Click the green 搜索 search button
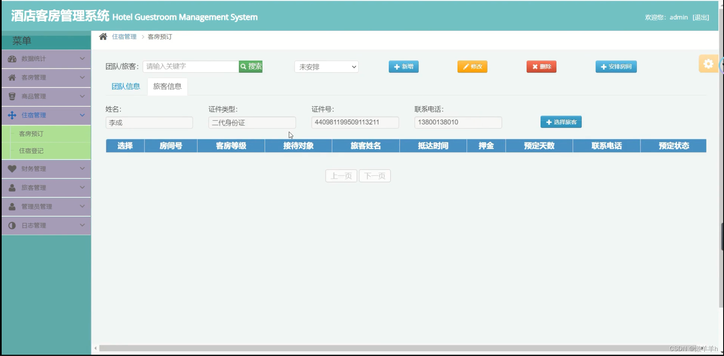 (x=251, y=66)
